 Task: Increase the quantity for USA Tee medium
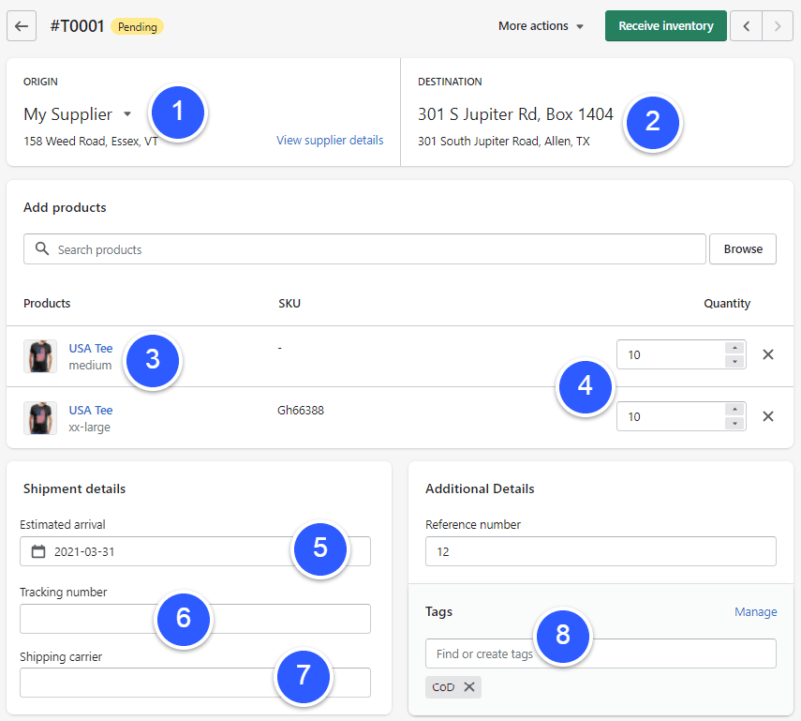tap(734, 348)
